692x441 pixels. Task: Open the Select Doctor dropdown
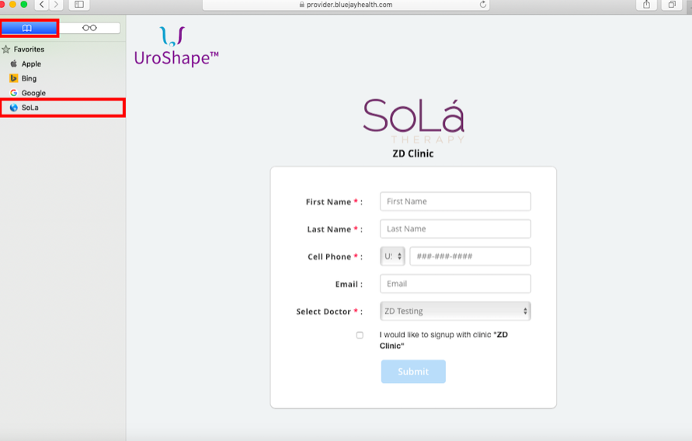click(455, 311)
